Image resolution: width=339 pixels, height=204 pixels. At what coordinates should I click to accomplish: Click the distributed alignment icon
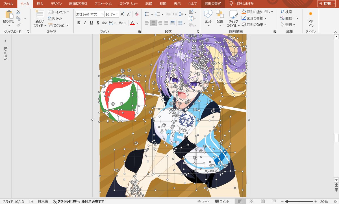coord(173,23)
